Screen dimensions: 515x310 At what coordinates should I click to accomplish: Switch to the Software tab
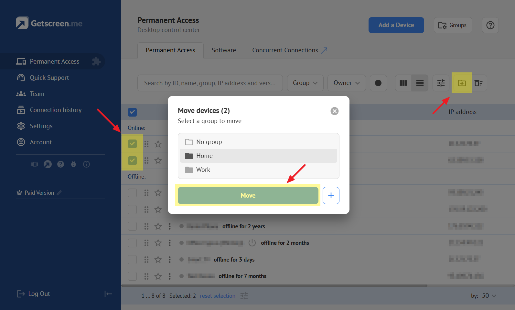point(224,50)
